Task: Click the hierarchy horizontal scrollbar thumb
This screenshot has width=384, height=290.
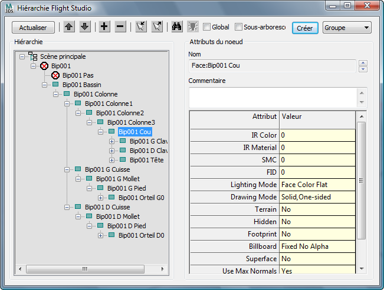Action: (85, 269)
